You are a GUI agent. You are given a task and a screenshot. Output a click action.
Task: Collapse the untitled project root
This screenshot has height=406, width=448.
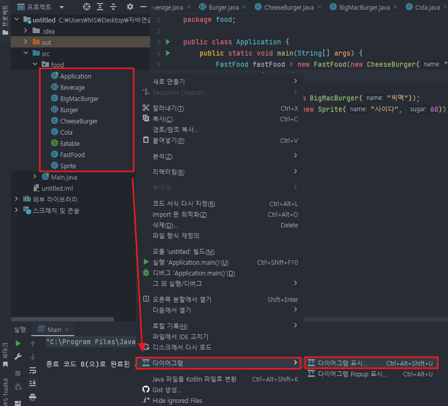point(16,19)
